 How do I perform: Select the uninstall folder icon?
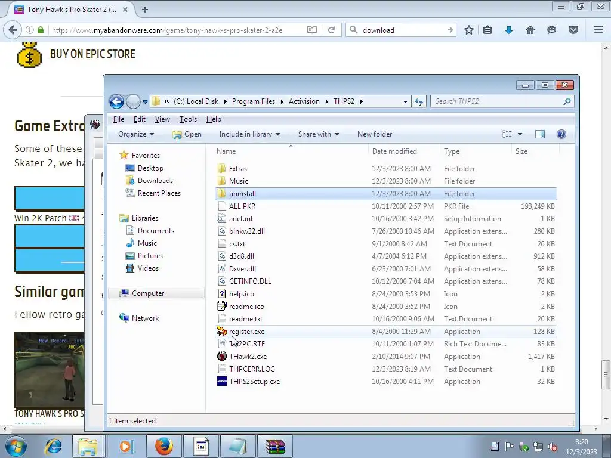coord(222,194)
